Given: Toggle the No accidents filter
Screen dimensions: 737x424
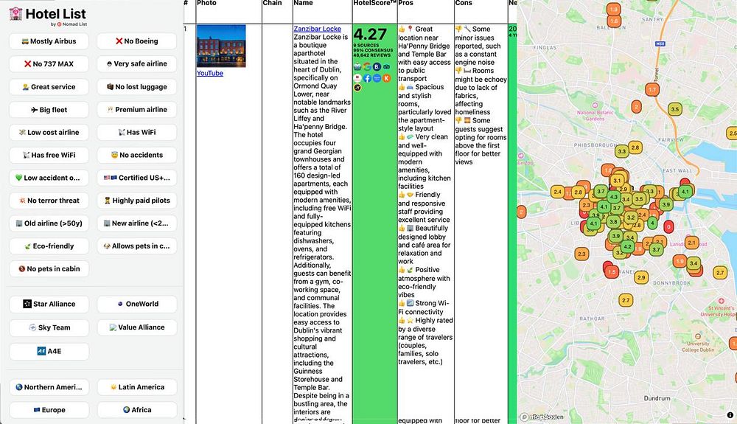Looking at the screenshot, I should click(137, 155).
